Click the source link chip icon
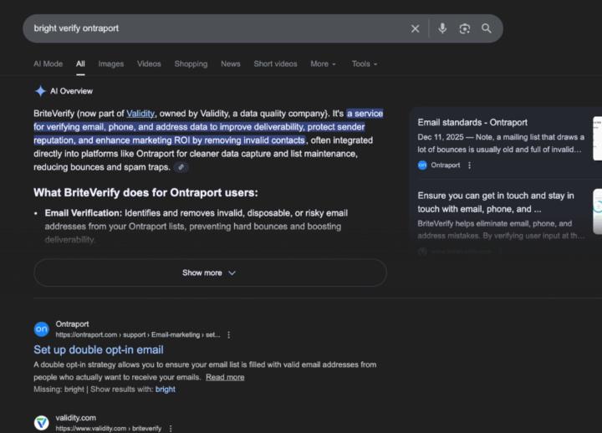This screenshot has height=433, width=602. point(181,167)
